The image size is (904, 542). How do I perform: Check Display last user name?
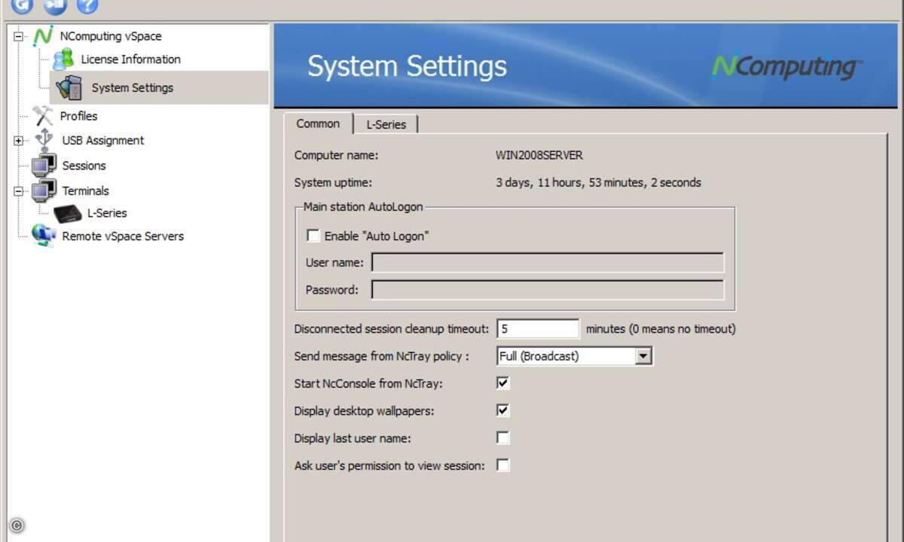[x=502, y=437]
